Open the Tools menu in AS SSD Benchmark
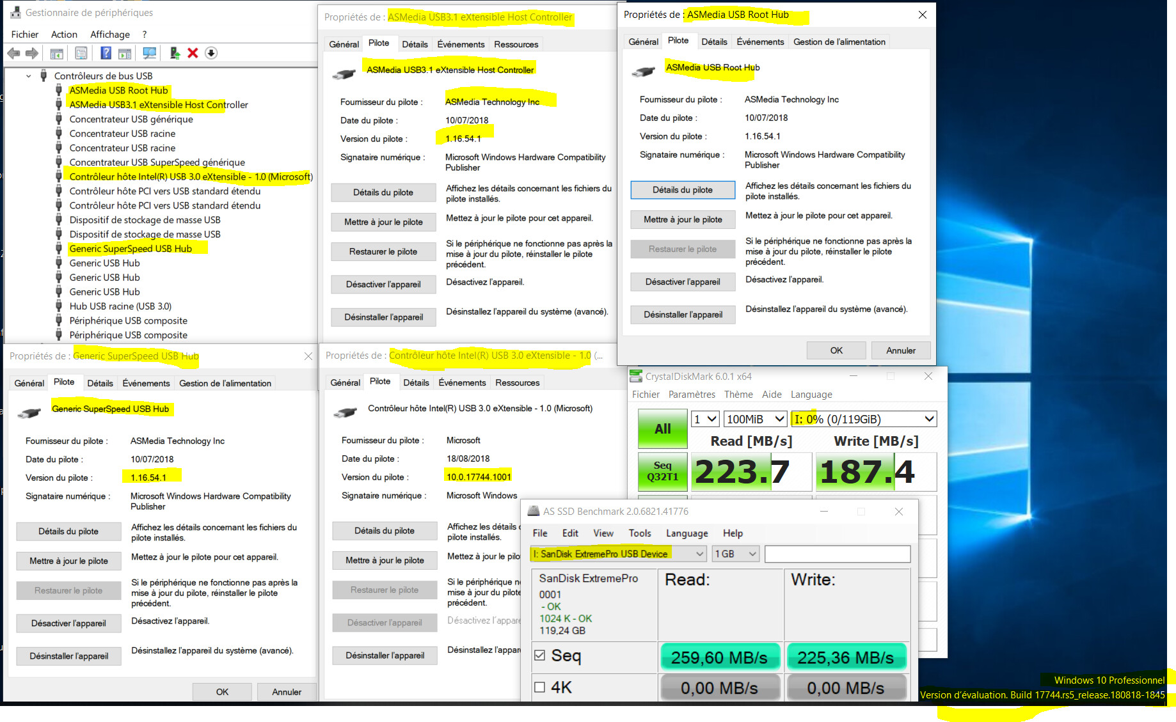Screen dimensions: 1176x722 coord(640,533)
